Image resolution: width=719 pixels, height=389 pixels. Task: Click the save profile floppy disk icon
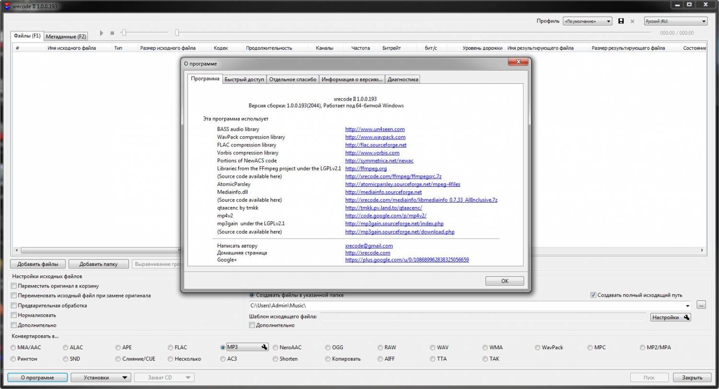[x=621, y=21]
